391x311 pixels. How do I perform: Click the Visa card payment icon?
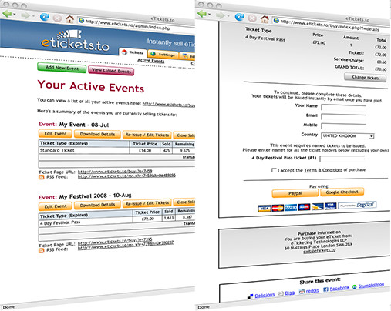[264, 208]
